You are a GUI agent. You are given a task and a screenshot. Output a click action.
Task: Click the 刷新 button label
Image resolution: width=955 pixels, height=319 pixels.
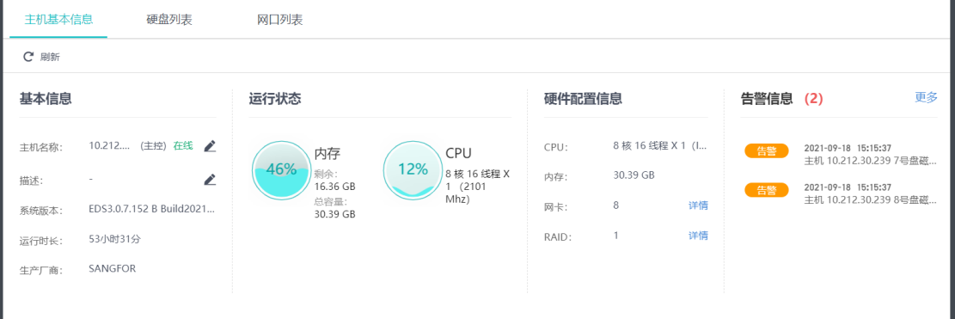coord(50,58)
